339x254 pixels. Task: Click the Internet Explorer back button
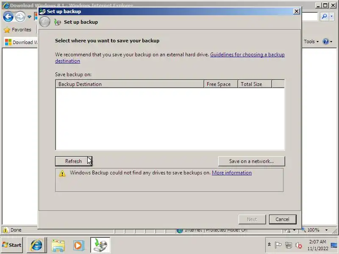(x=8, y=17)
